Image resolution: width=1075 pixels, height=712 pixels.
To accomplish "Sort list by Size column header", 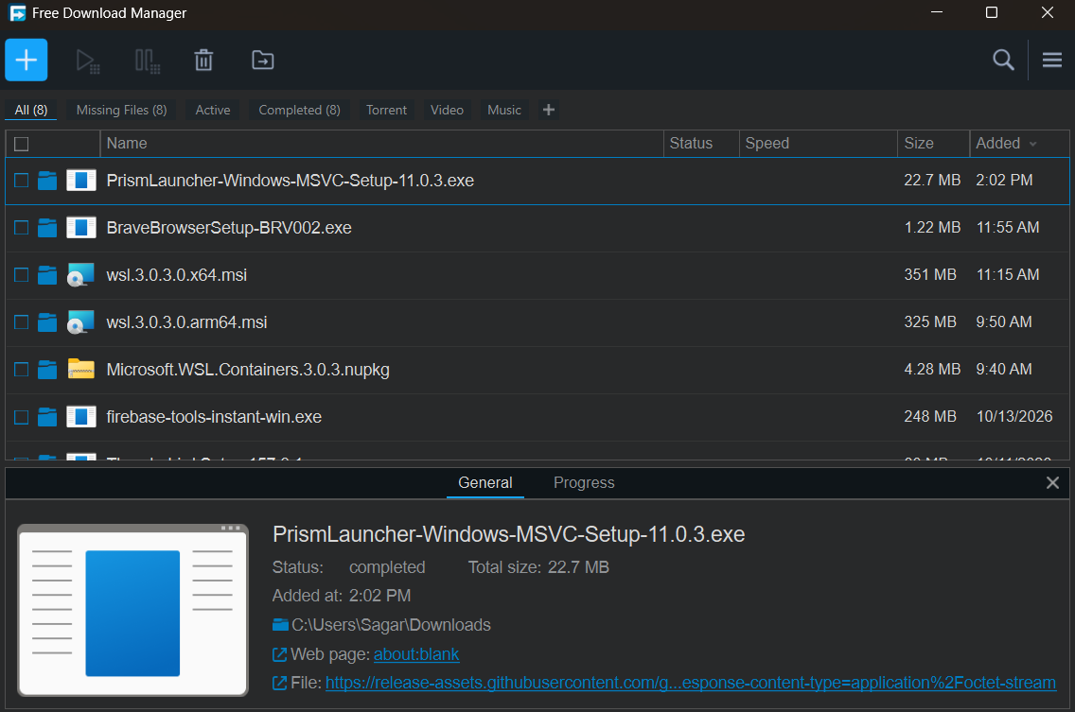I will [x=933, y=143].
